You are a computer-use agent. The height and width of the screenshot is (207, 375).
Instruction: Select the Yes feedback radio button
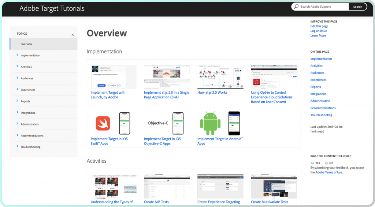click(312, 163)
